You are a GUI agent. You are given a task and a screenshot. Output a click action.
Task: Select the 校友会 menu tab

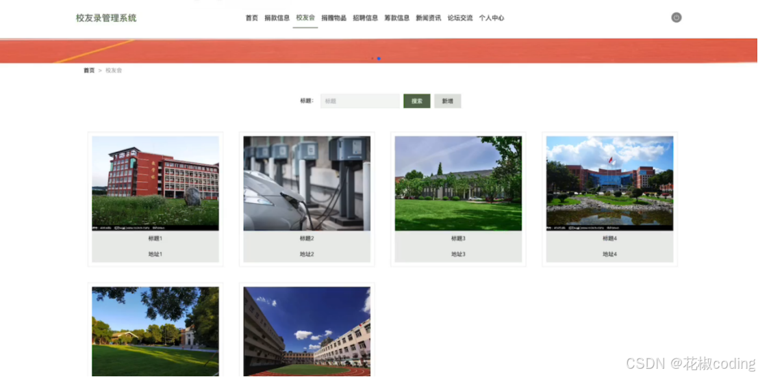(305, 18)
